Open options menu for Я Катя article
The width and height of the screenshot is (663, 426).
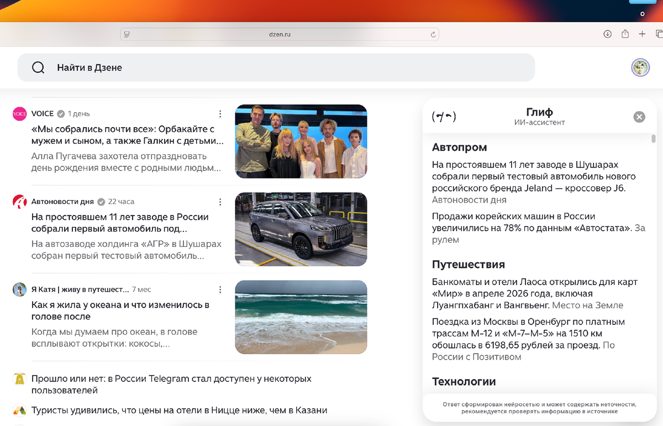coord(220,290)
